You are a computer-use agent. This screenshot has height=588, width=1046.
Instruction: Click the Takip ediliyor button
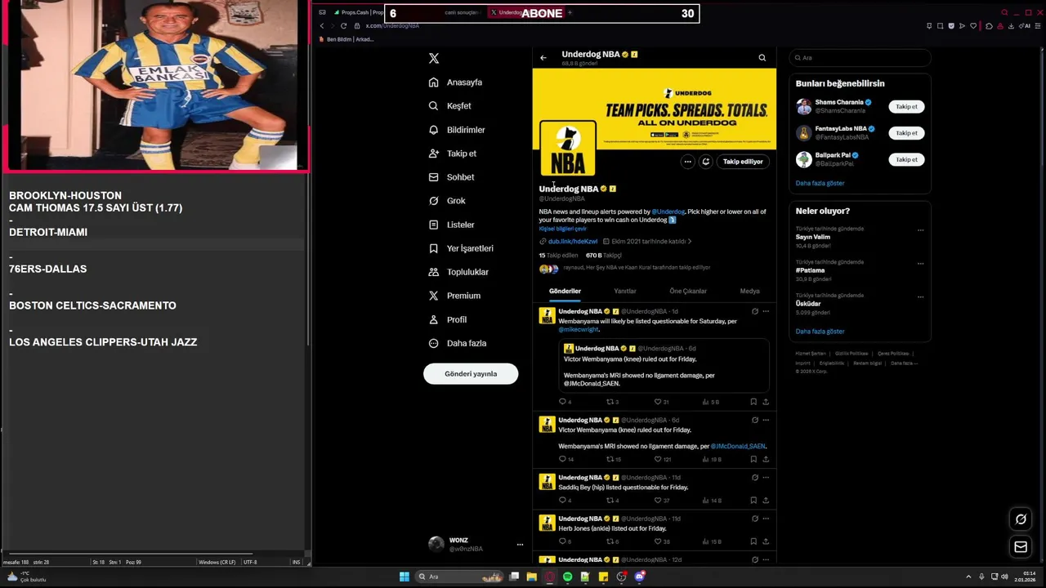pyautogui.click(x=743, y=162)
